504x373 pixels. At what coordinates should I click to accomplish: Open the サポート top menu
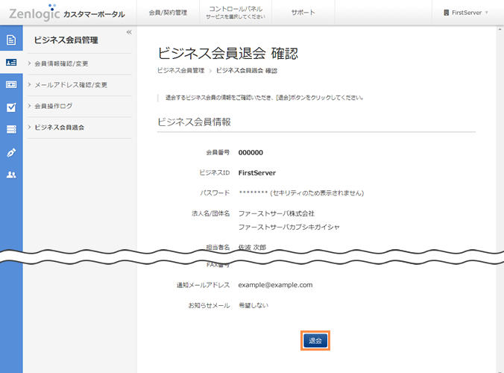(x=303, y=13)
